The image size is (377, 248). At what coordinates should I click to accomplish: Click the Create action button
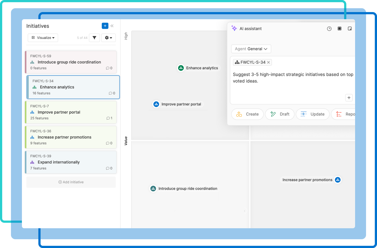pyautogui.click(x=247, y=114)
